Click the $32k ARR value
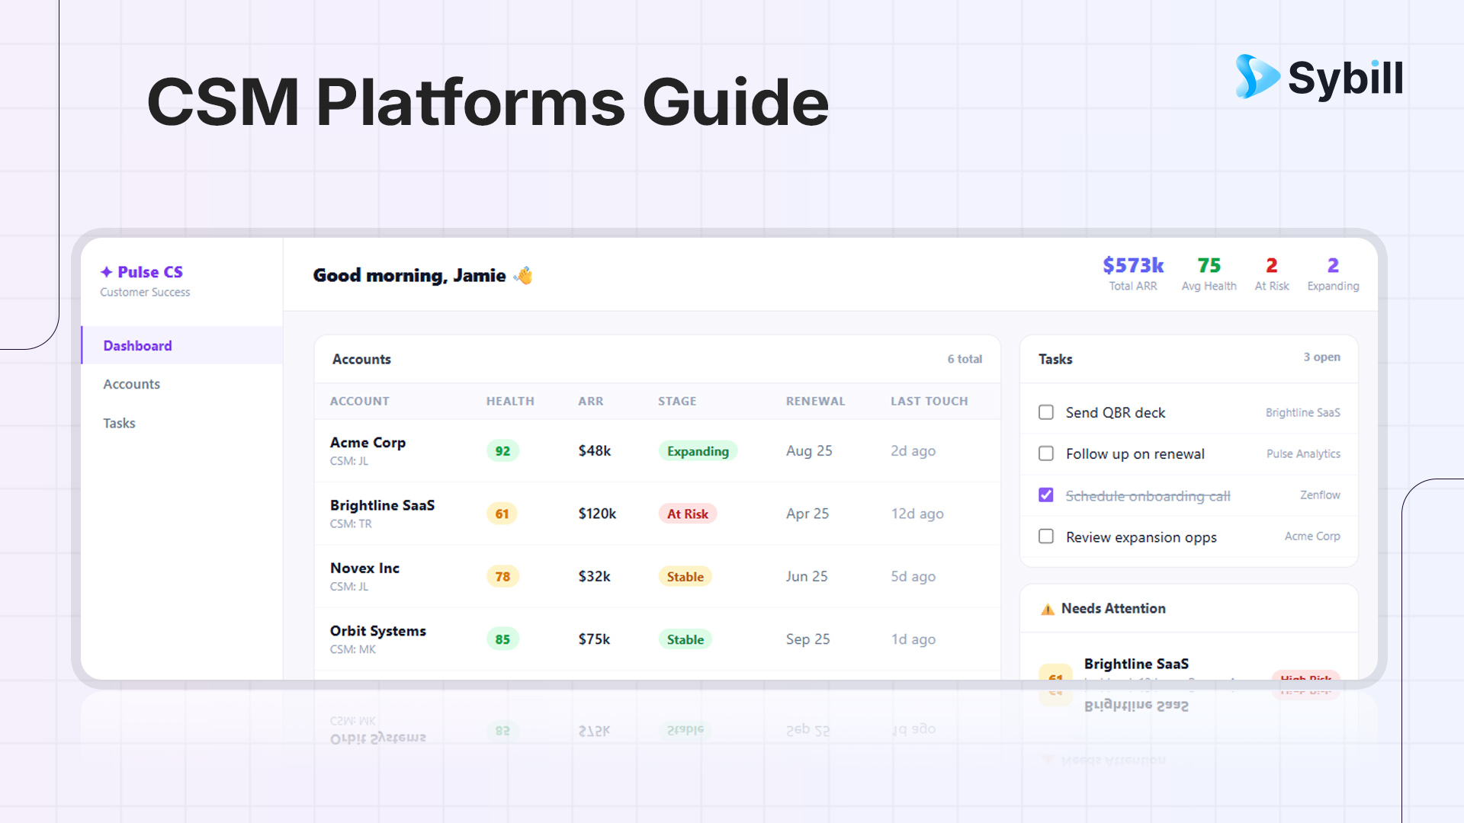 coord(594,577)
